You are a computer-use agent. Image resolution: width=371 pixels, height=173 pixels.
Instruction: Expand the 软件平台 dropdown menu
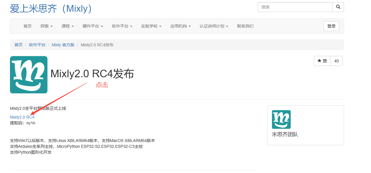click(x=122, y=26)
